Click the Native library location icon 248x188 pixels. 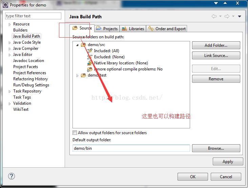tap(90, 63)
